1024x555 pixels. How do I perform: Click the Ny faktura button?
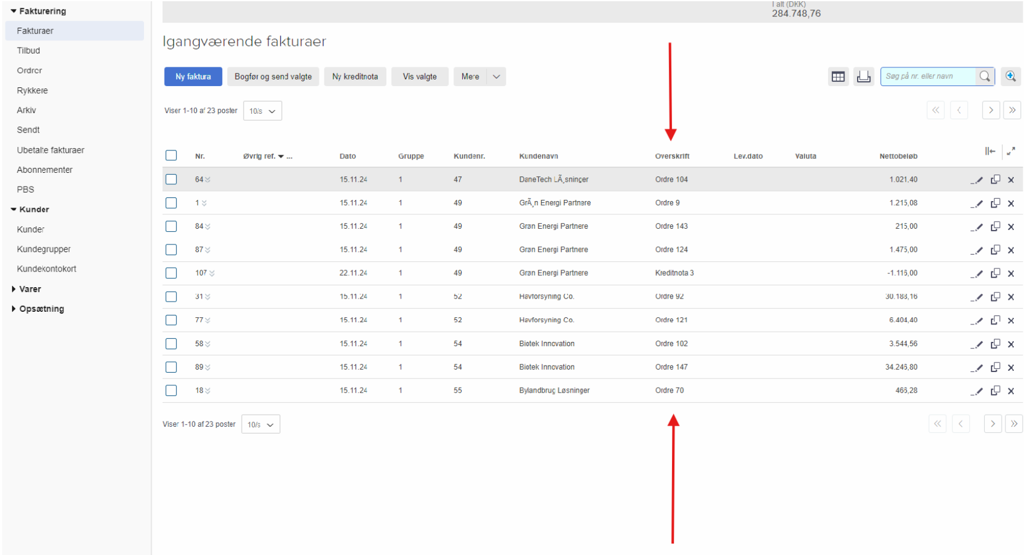[193, 76]
